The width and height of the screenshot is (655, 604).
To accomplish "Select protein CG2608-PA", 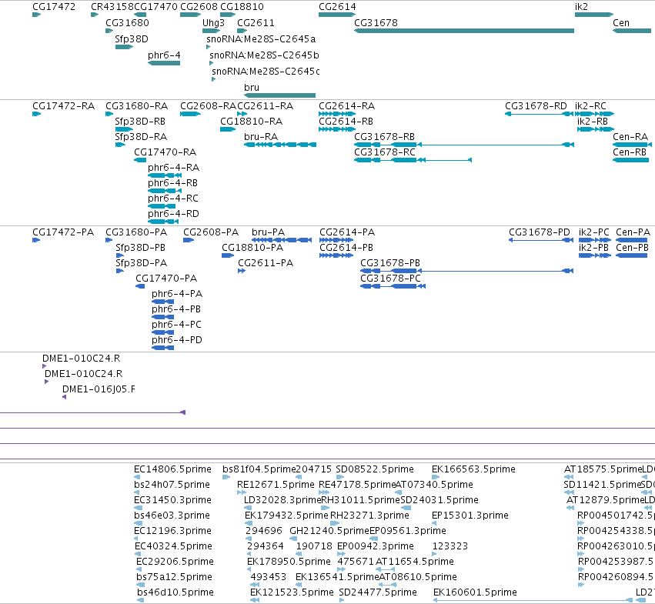I will (211, 232).
